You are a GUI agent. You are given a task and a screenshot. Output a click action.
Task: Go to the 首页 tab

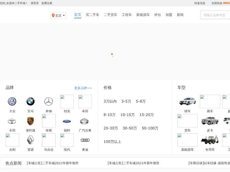pyautogui.click(x=78, y=15)
